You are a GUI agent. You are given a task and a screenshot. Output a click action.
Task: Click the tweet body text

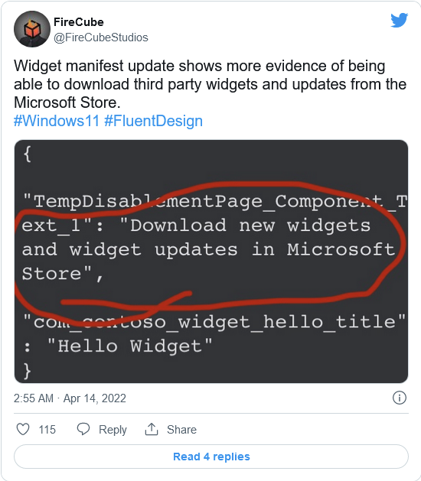210,84
